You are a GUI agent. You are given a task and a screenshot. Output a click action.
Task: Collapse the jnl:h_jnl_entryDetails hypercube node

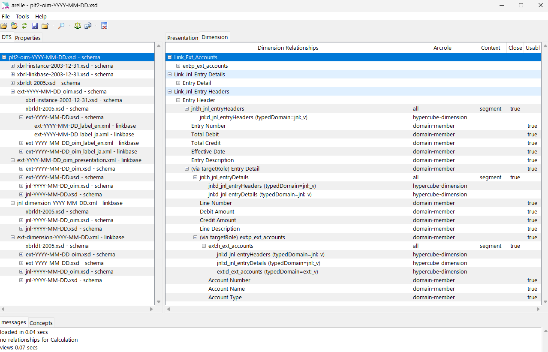click(196, 177)
